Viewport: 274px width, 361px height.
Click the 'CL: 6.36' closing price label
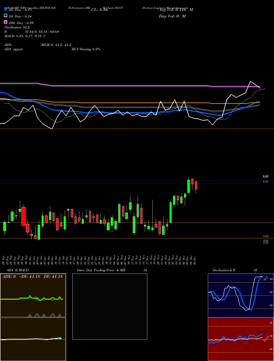coord(100,10)
